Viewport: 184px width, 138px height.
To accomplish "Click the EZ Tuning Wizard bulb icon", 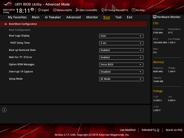I will tap(102, 10).
